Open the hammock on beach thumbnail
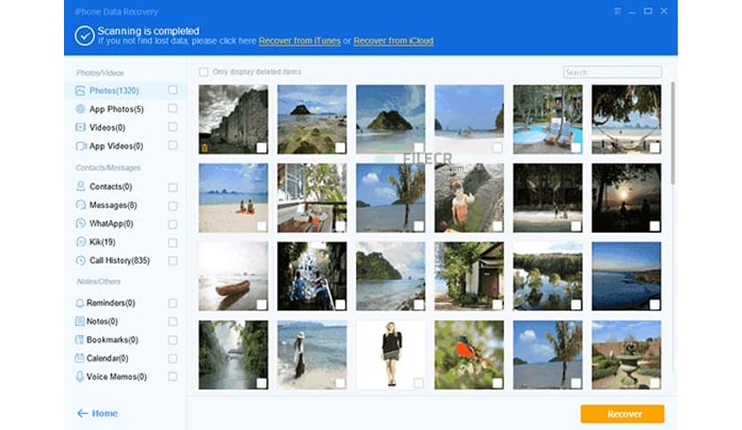742x430 pixels. [x=626, y=119]
